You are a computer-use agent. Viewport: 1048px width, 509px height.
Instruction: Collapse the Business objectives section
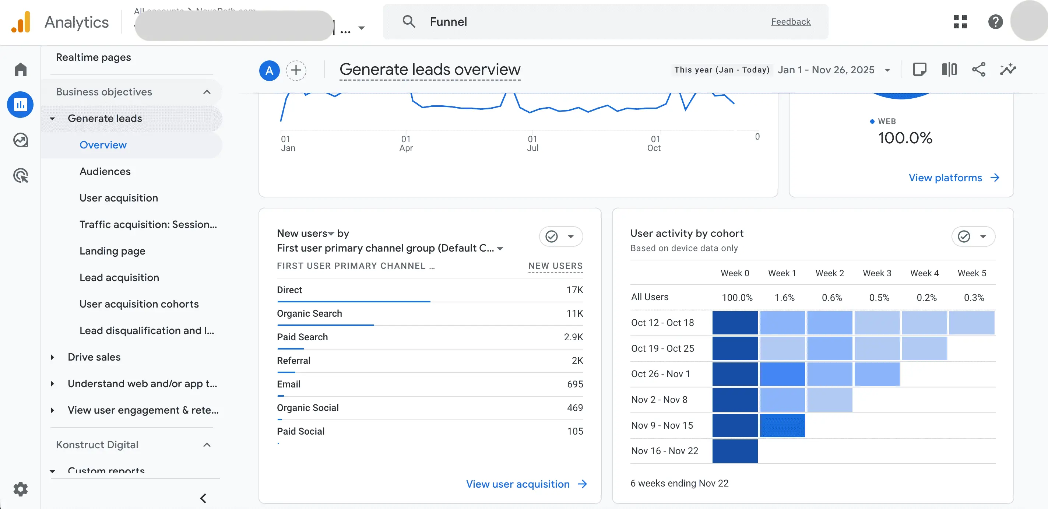[x=207, y=92]
